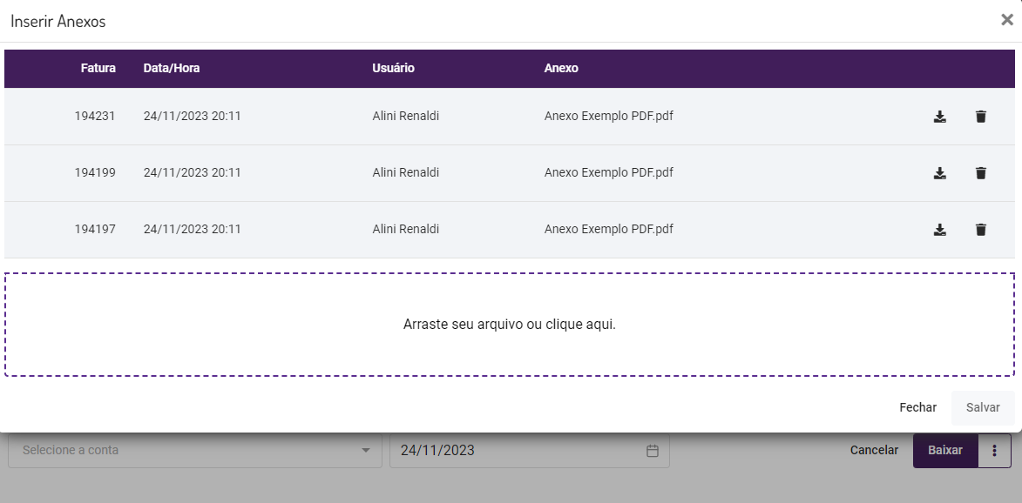Click the file drop zone to upload
Screen dimensions: 1022x503
pyautogui.click(x=510, y=325)
